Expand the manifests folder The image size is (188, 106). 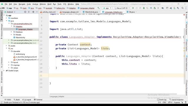[6, 18]
